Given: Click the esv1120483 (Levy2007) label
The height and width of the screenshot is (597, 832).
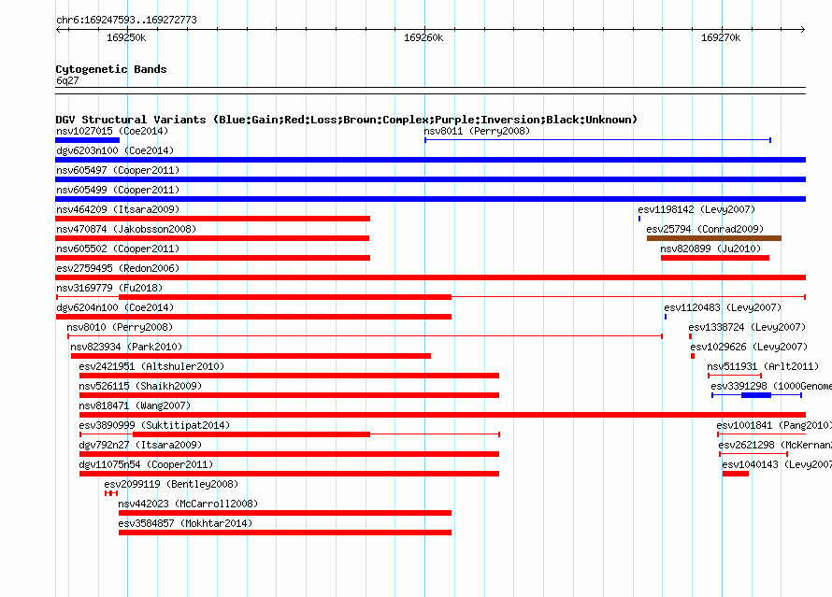Looking at the screenshot, I should pos(723,307).
